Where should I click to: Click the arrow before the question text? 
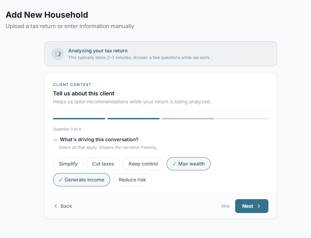click(55, 139)
